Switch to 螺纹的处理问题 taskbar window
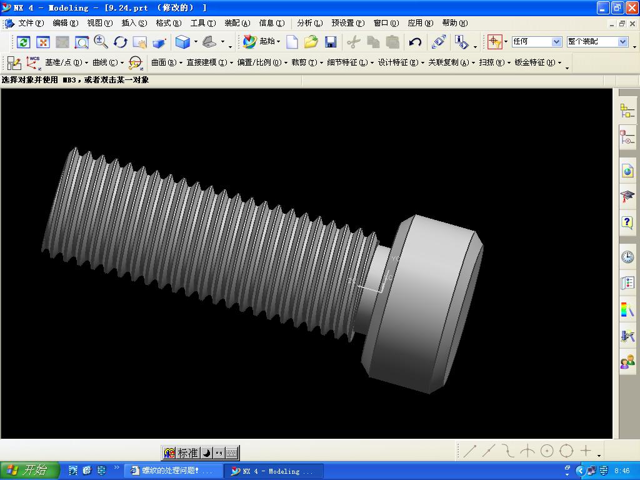 pyautogui.click(x=174, y=471)
